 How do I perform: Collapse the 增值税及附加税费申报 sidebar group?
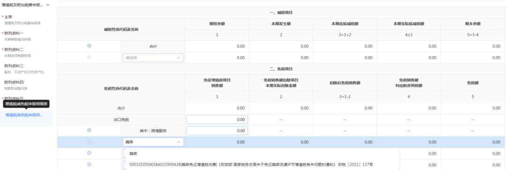[x=48, y=5]
